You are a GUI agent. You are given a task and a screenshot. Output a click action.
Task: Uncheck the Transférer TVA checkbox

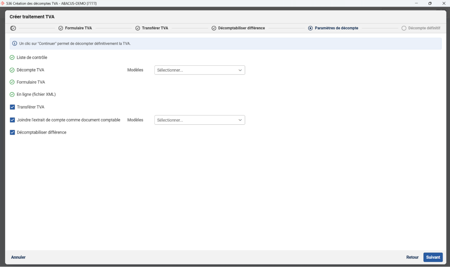coord(12,107)
